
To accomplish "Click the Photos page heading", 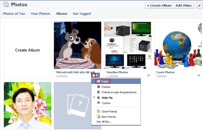I will click(19, 5).
